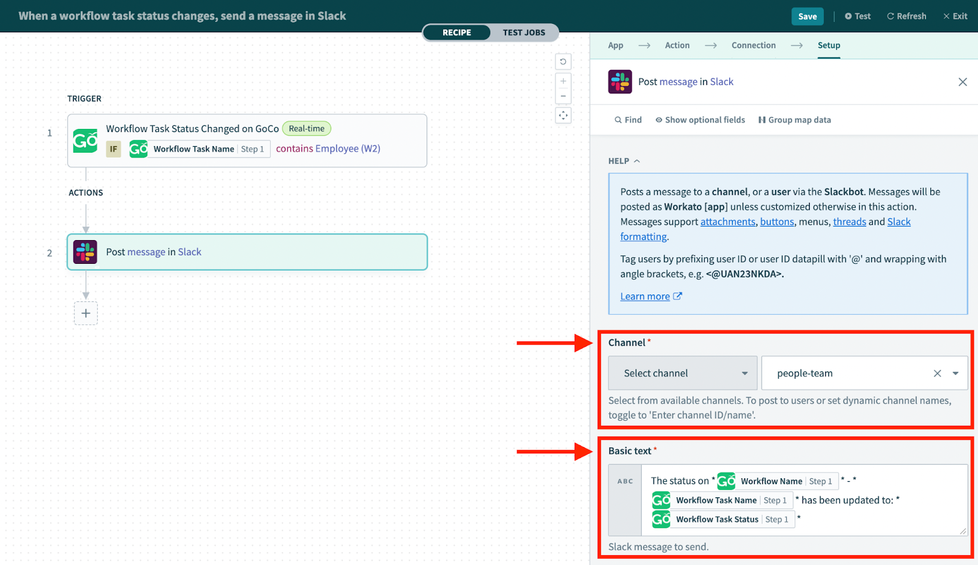The image size is (978, 565).
Task: Go to the Connection tab
Action: point(754,45)
